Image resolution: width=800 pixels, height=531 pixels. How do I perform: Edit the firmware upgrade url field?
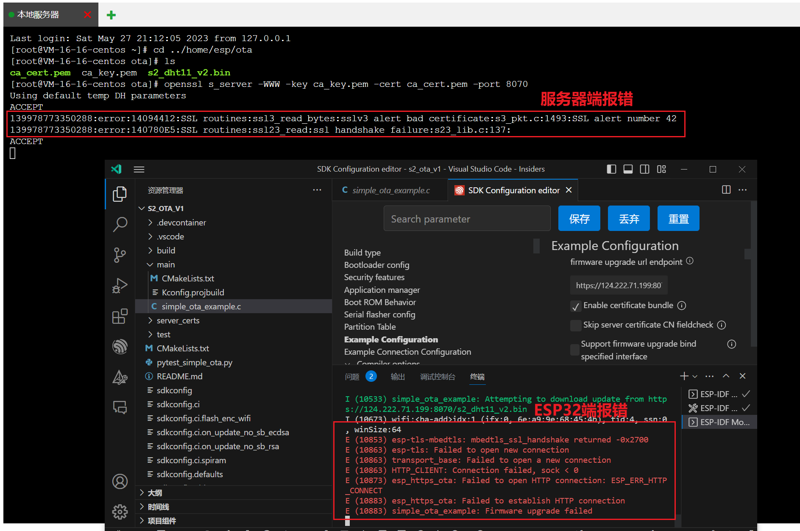(x=619, y=285)
